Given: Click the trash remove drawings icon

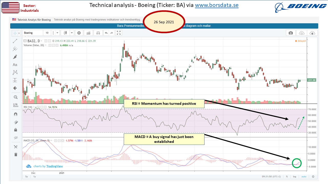Looking at the screenshot, I should click(15, 154).
